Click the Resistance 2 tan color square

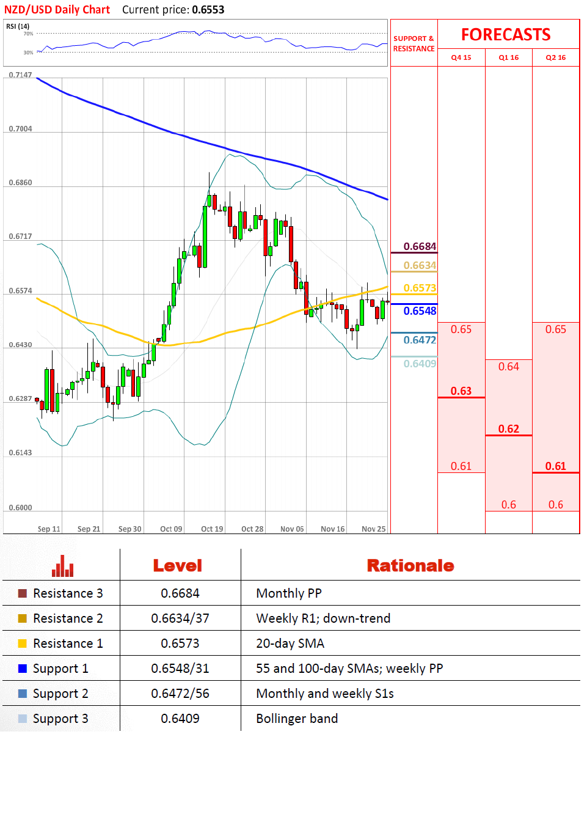23,618
